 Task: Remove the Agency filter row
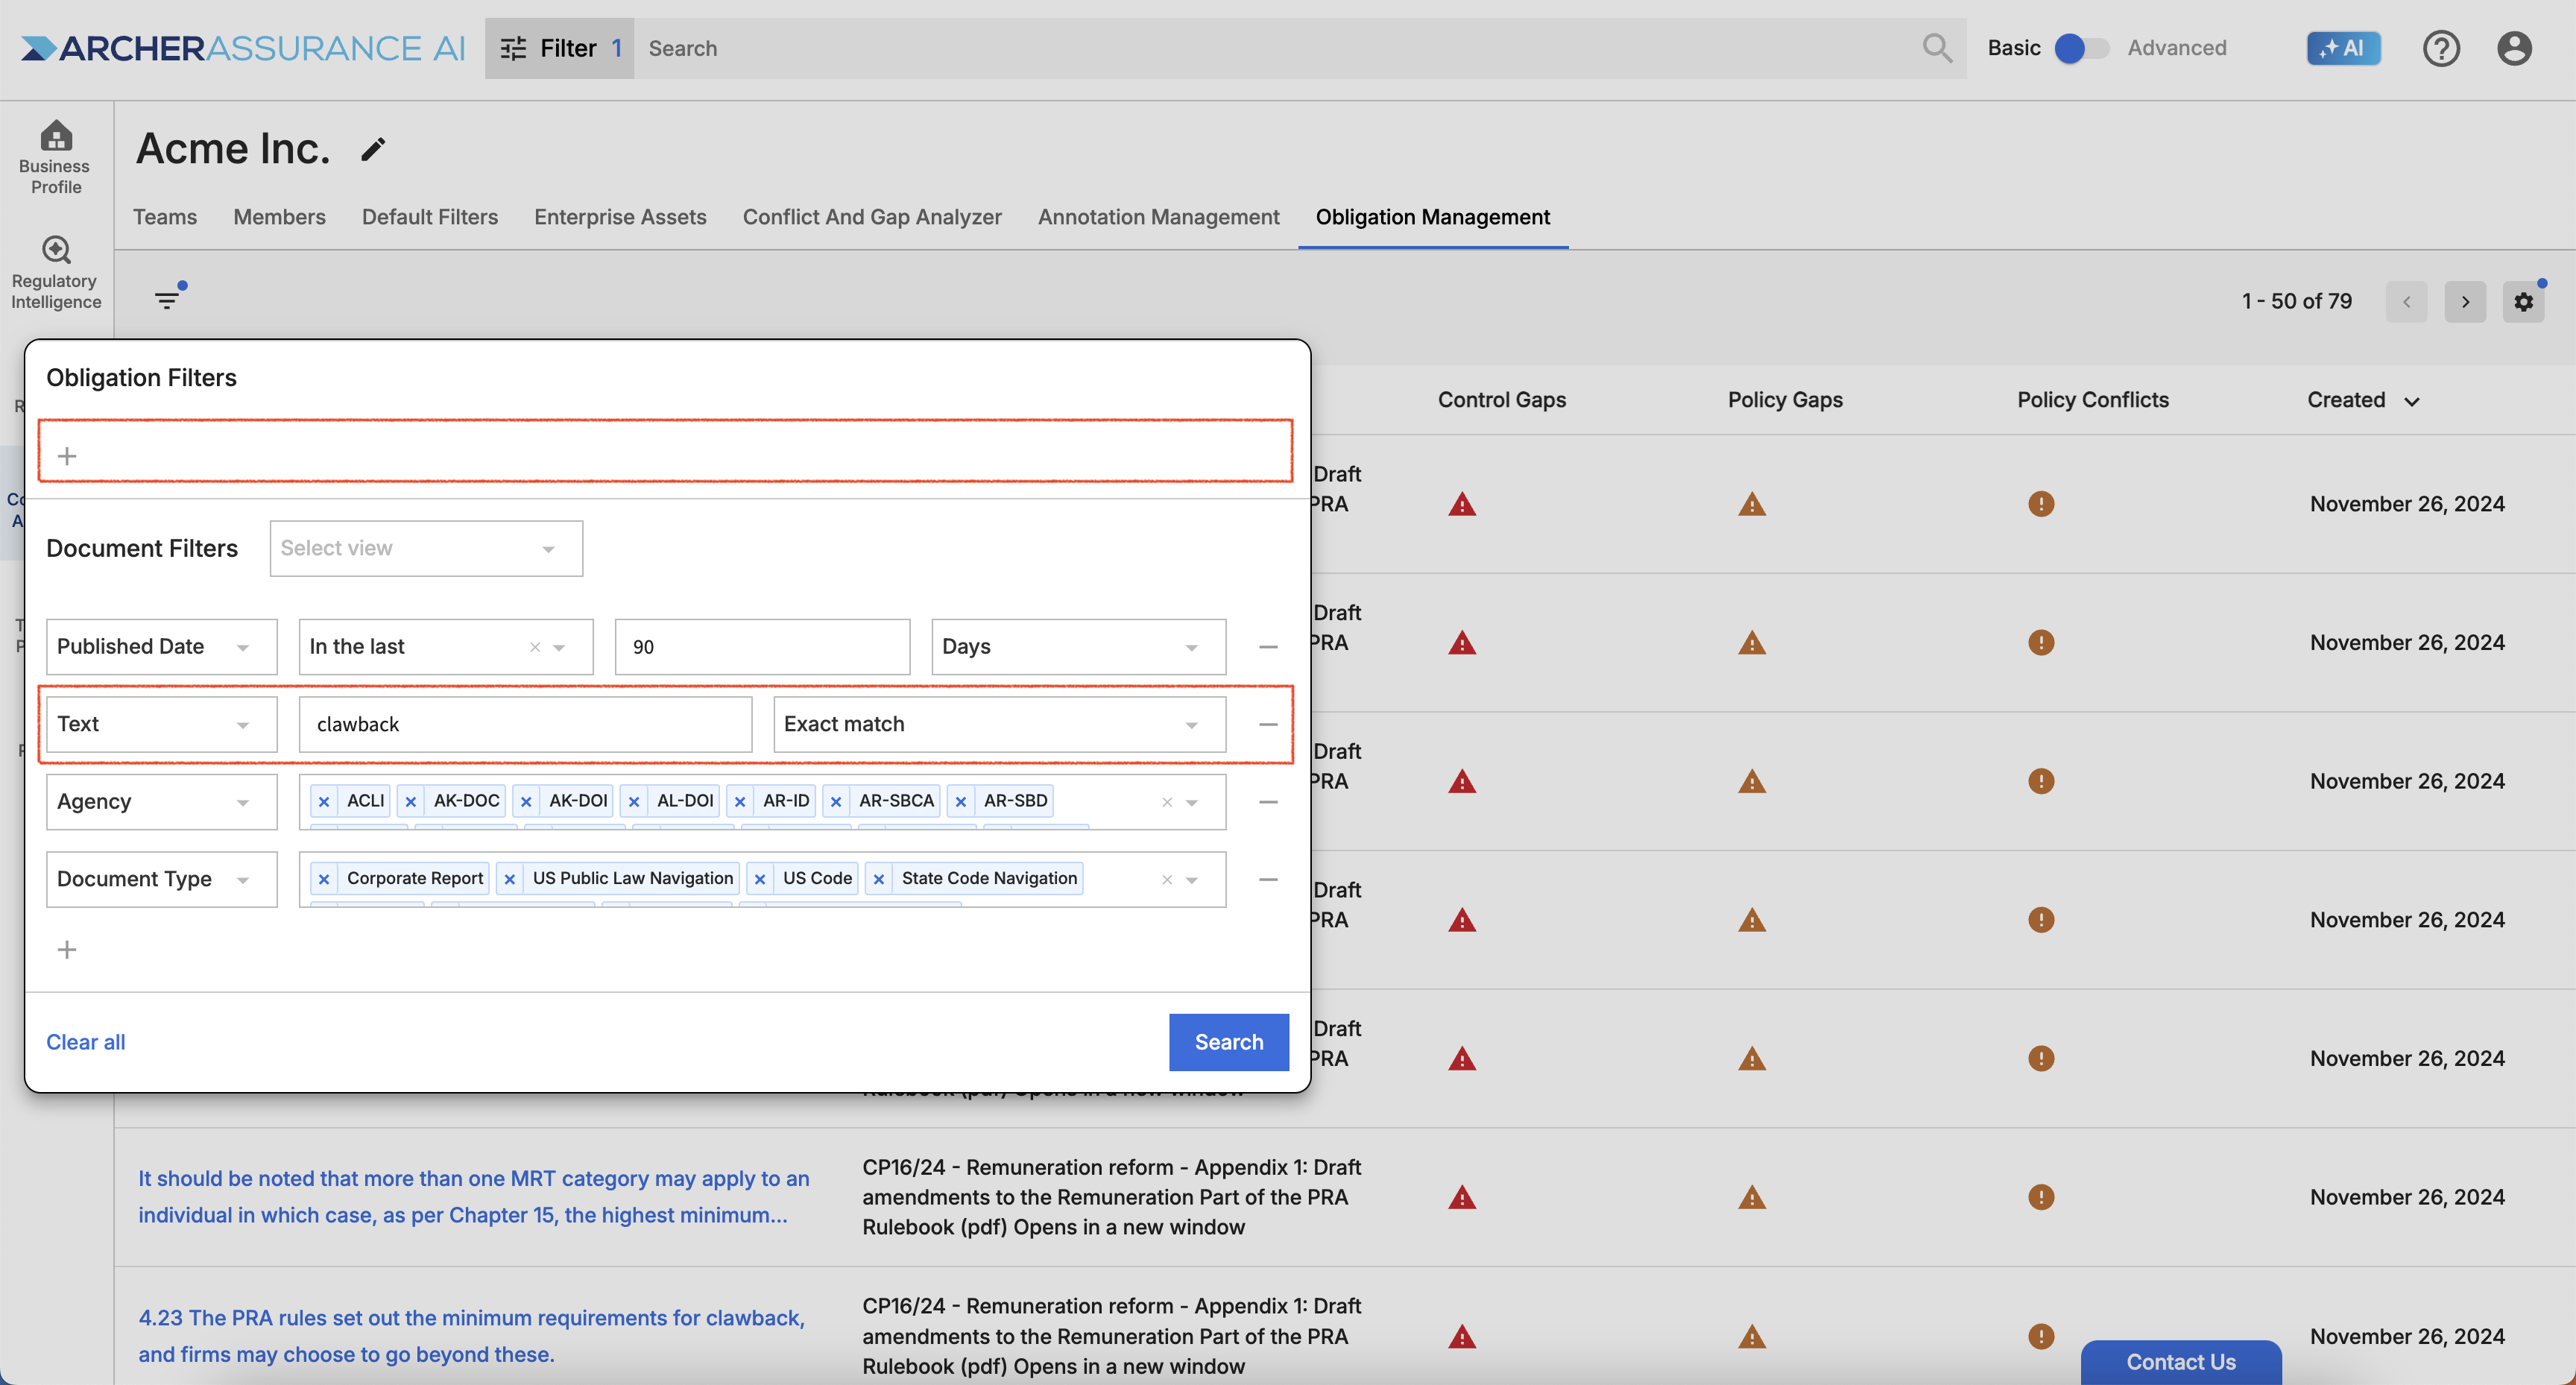coord(1268,802)
